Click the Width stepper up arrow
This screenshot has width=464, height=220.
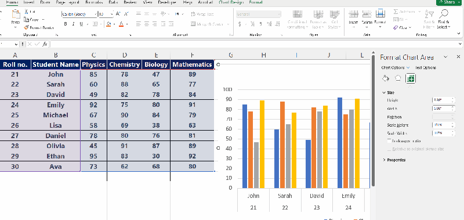click(x=453, y=107)
